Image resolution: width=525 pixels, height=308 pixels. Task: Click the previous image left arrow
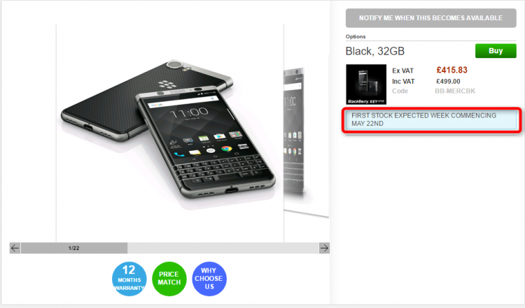coord(15,248)
